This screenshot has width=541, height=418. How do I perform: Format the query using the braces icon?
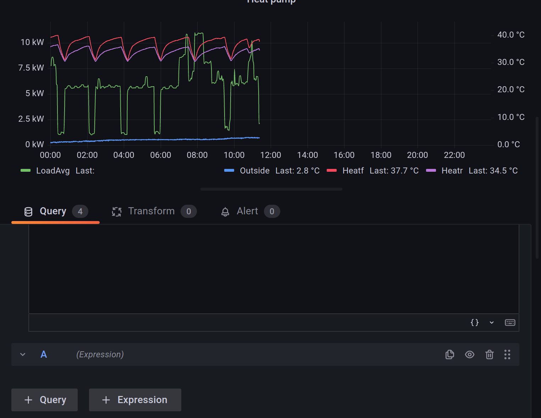point(474,322)
